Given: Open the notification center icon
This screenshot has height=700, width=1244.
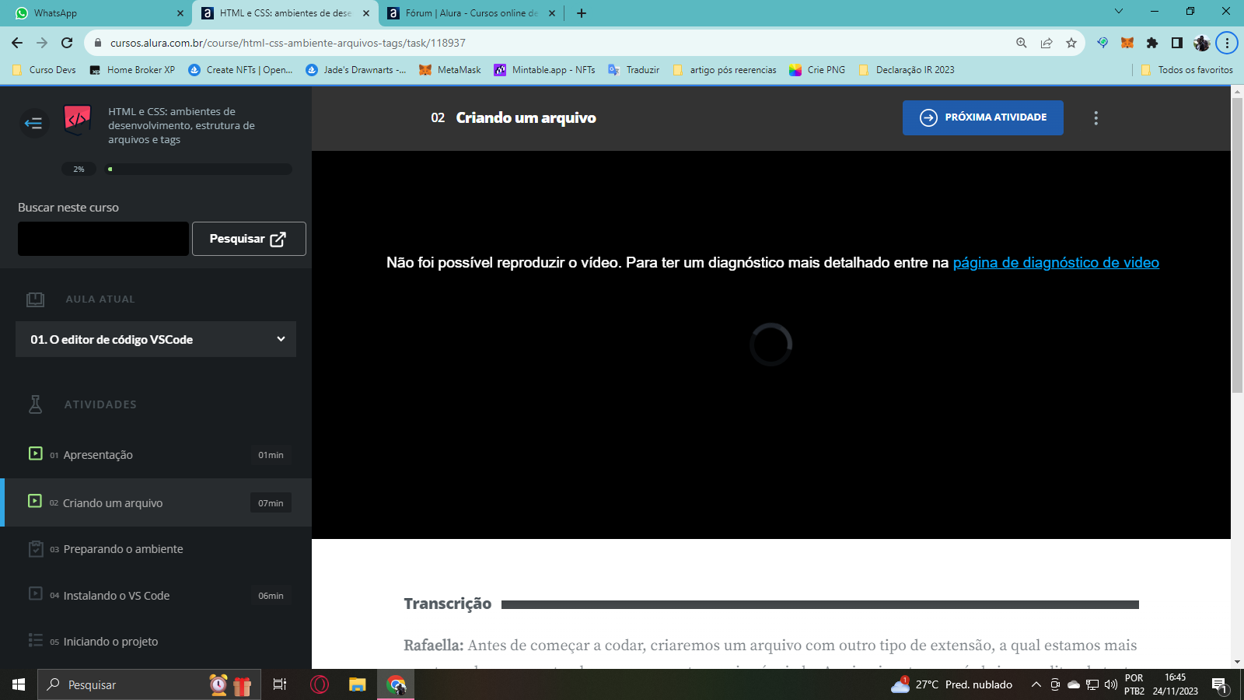Looking at the screenshot, I should [1220, 684].
